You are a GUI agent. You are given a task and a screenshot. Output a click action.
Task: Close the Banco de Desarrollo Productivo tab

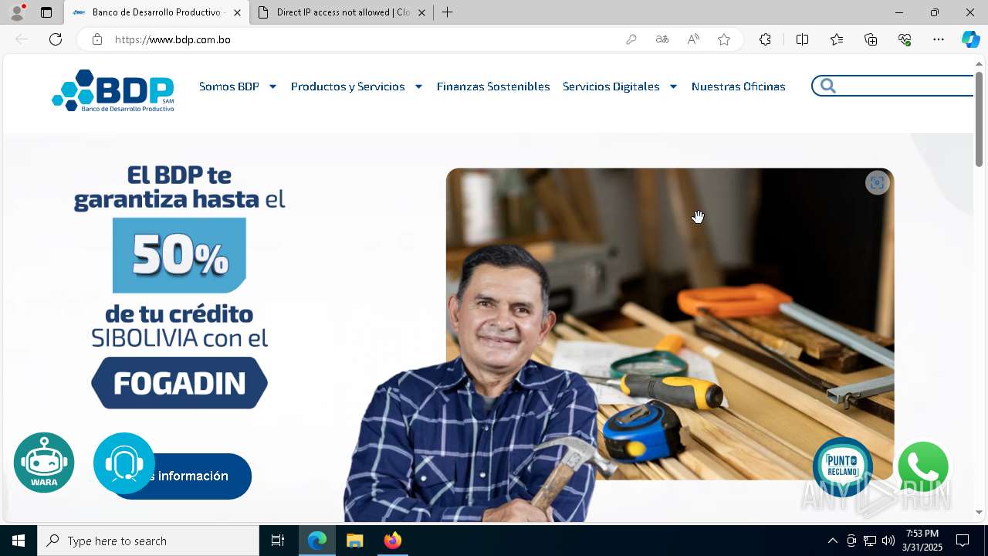237,12
